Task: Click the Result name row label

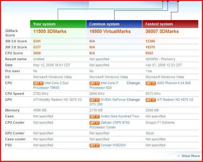Action: (16, 59)
